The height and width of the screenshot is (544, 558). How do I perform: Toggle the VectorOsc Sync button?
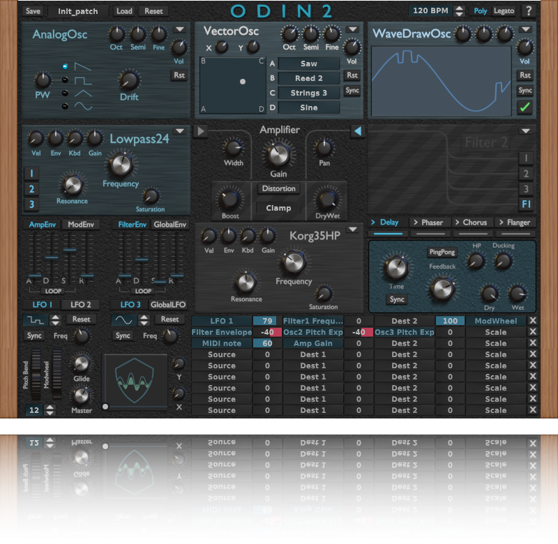pyautogui.click(x=352, y=91)
